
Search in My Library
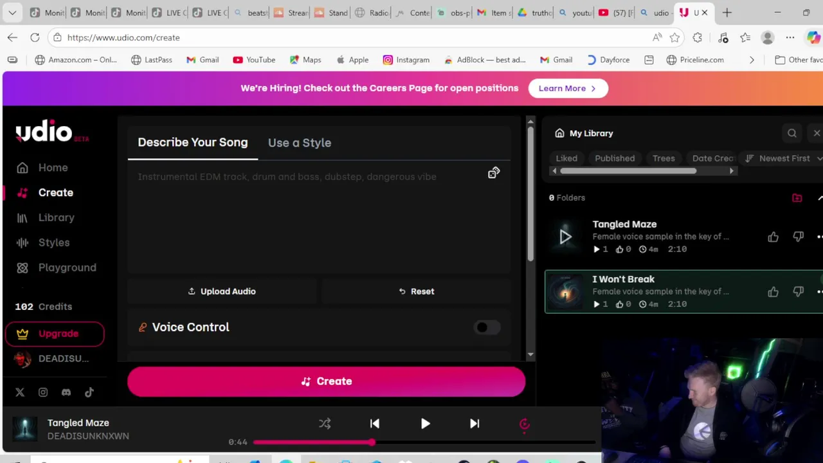(x=792, y=133)
